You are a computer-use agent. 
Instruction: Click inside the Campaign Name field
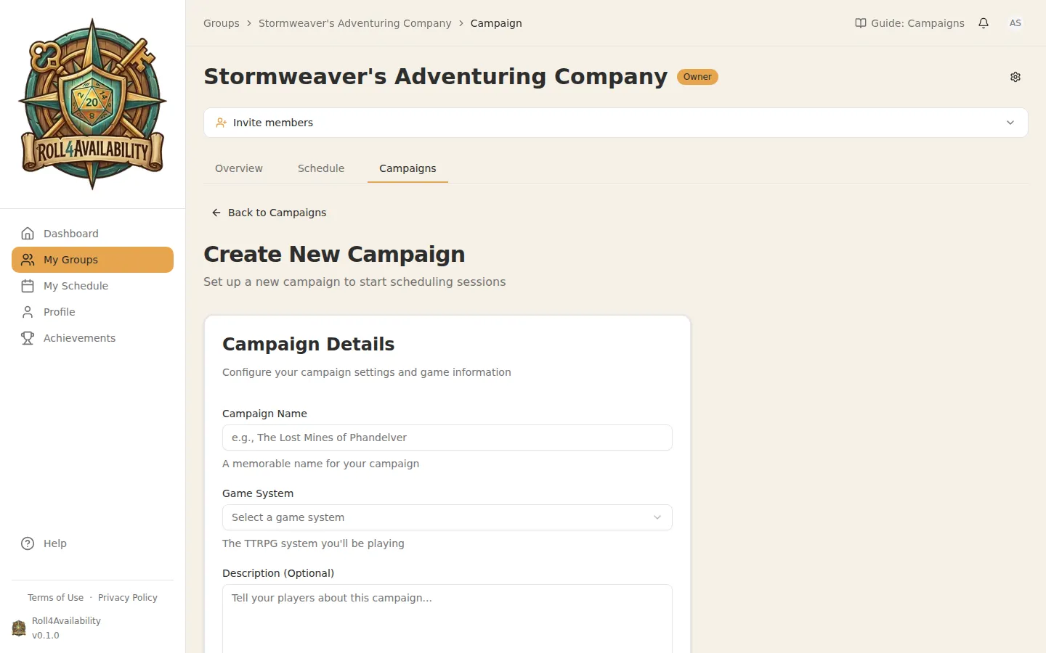(447, 438)
